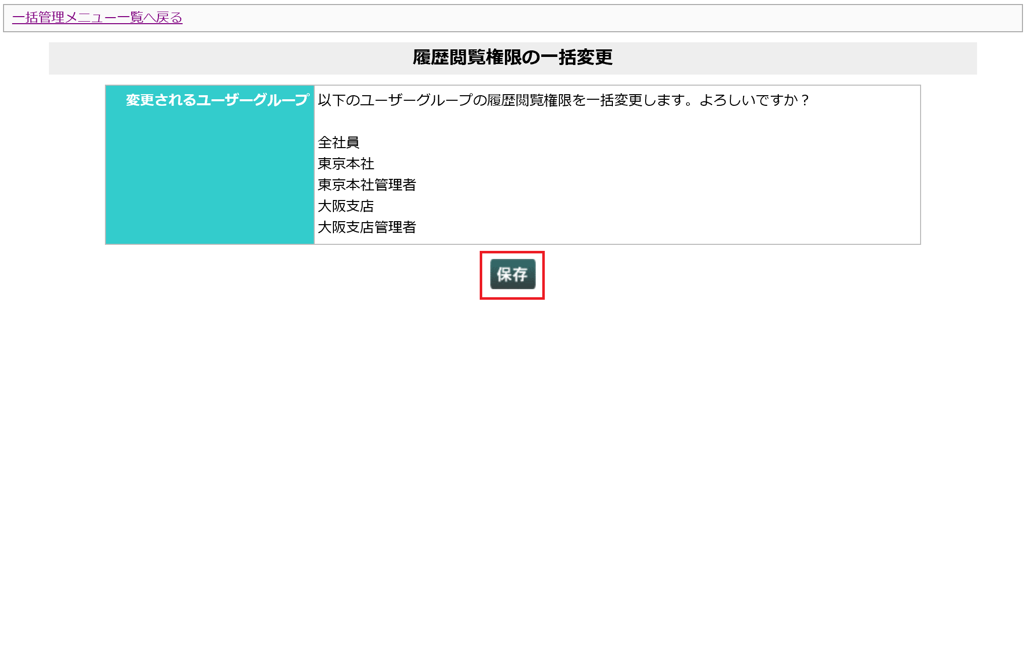Select the 全社員 group text

338,143
